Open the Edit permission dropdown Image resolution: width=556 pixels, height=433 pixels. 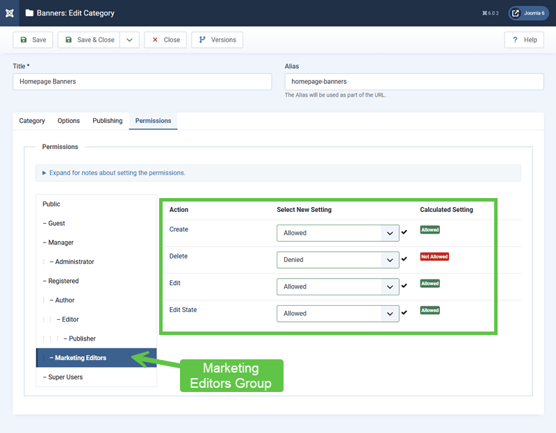(338, 286)
